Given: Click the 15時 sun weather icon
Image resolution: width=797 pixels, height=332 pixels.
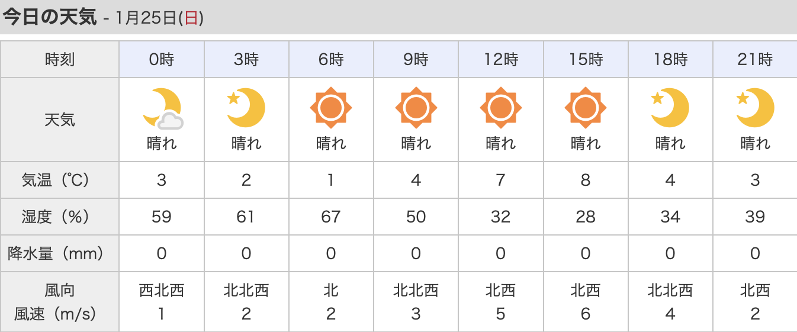Looking at the screenshot, I should (586, 108).
